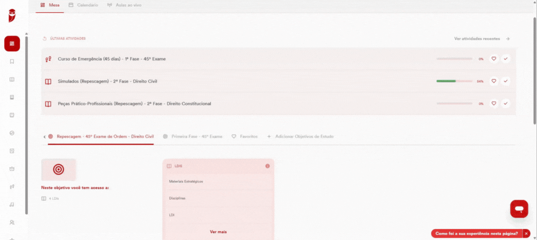Open the dashboard grid icon in the sidebar
Viewport: 537px width, 240px height.
[12, 43]
